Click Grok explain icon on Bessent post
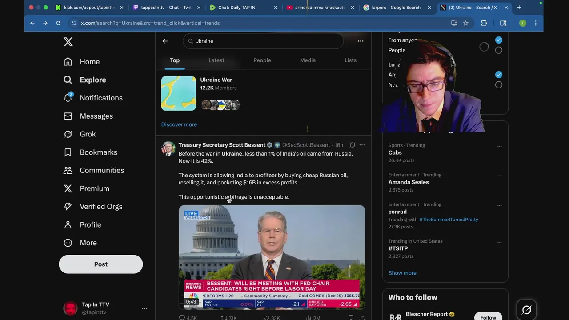The image size is (569, 320). (x=352, y=145)
